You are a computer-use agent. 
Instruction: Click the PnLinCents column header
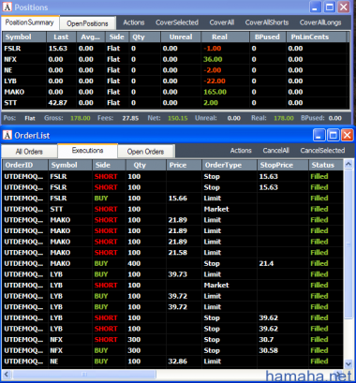[x=317, y=37]
